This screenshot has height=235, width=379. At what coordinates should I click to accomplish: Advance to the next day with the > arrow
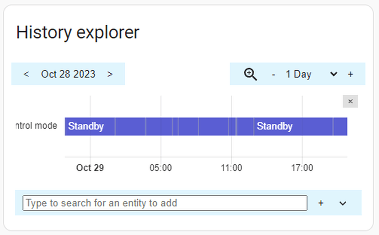tap(110, 74)
